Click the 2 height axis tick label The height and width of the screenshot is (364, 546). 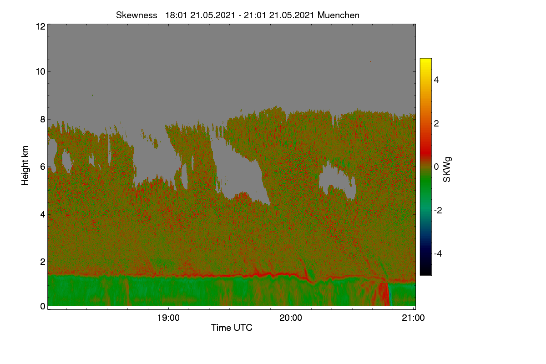pos(43,262)
